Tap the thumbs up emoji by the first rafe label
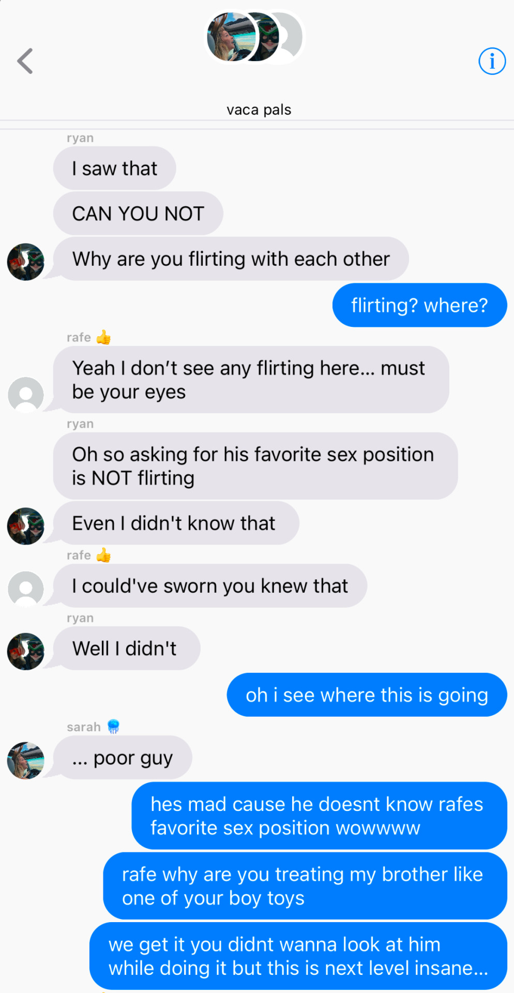The width and height of the screenshot is (514, 993). [103, 337]
